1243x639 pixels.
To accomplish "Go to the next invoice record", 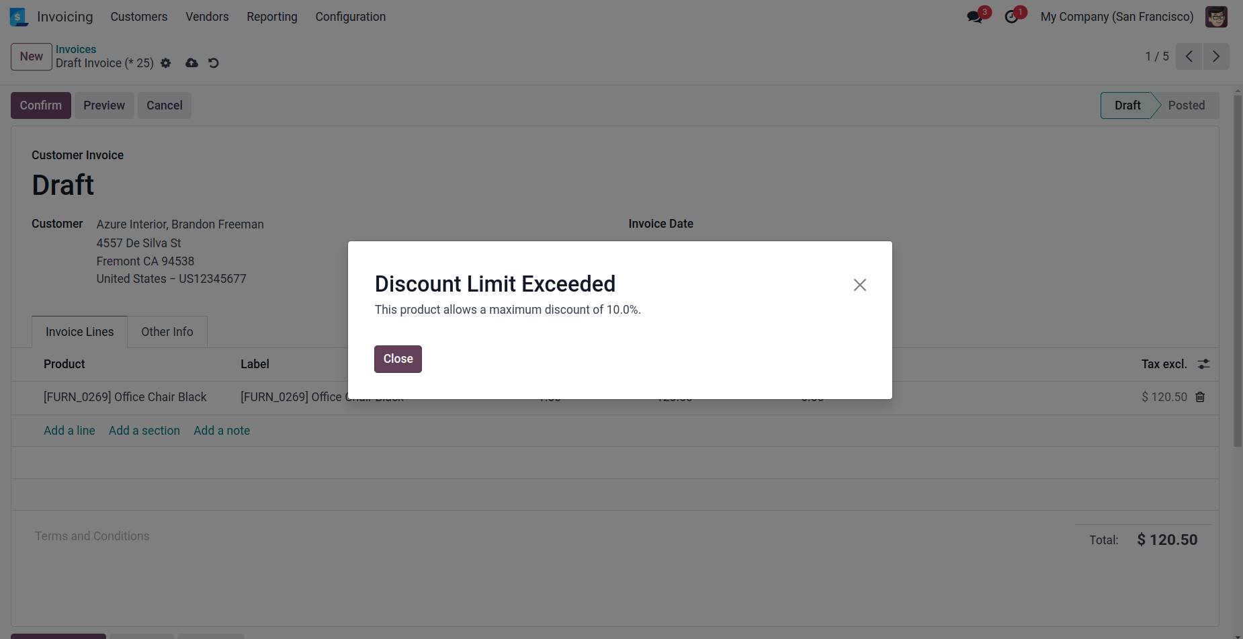I will [x=1215, y=56].
